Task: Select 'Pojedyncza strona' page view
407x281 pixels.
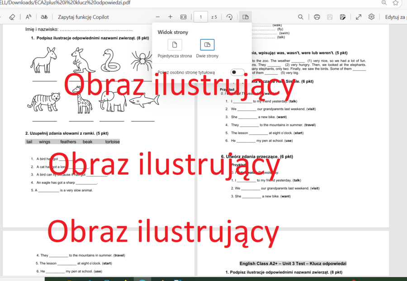Action: (x=175, y=45)
